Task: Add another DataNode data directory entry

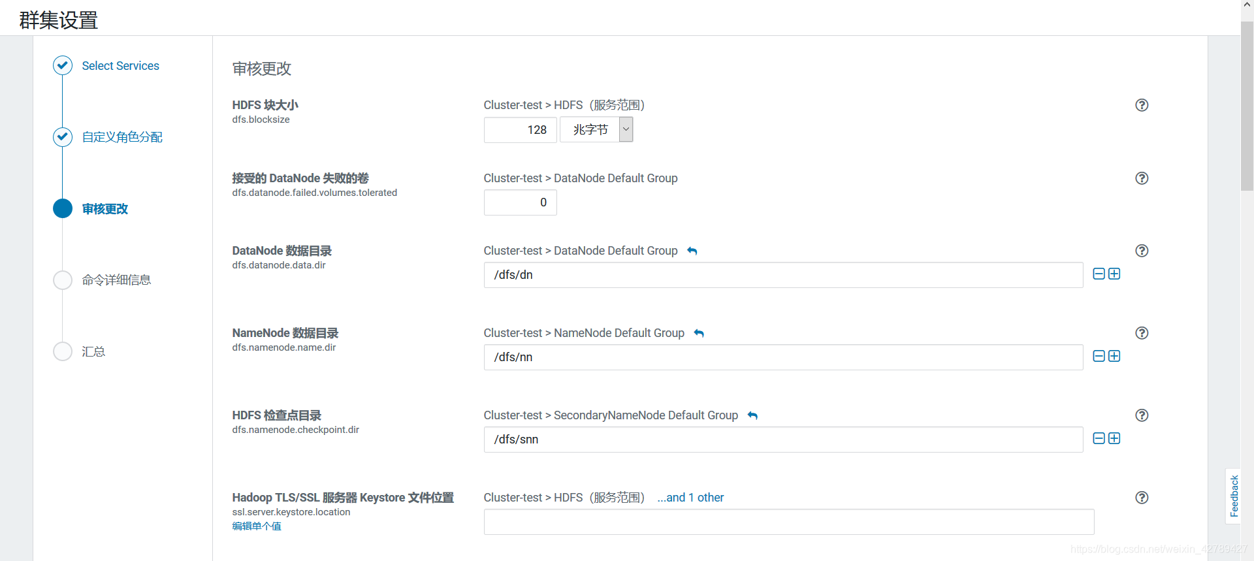Action: coord(1114,274)
